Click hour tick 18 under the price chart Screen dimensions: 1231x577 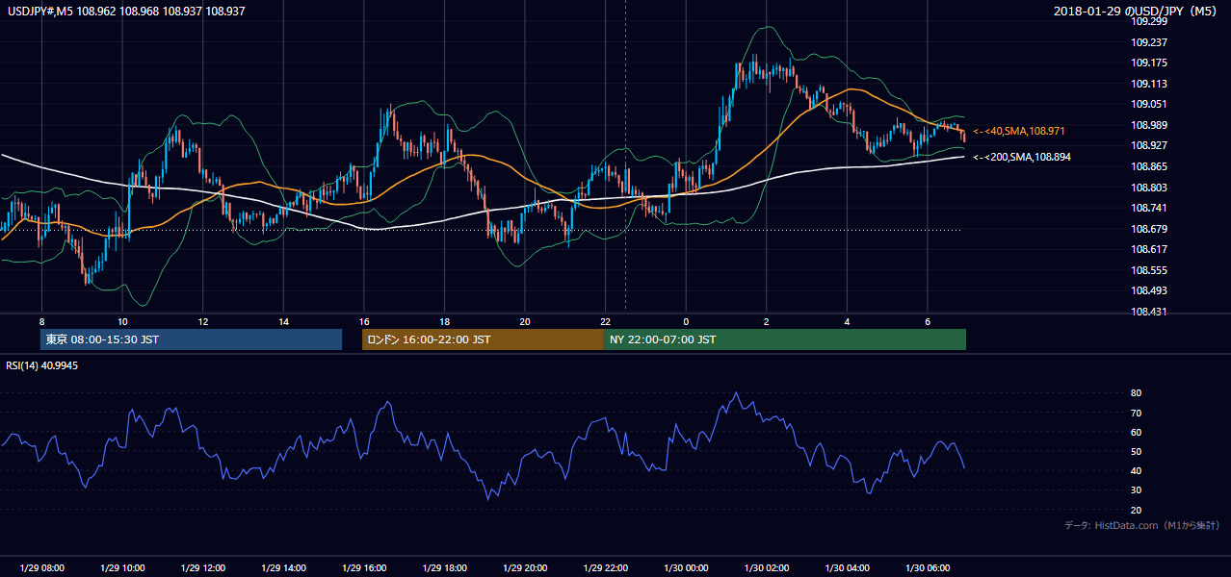(444, 321)
